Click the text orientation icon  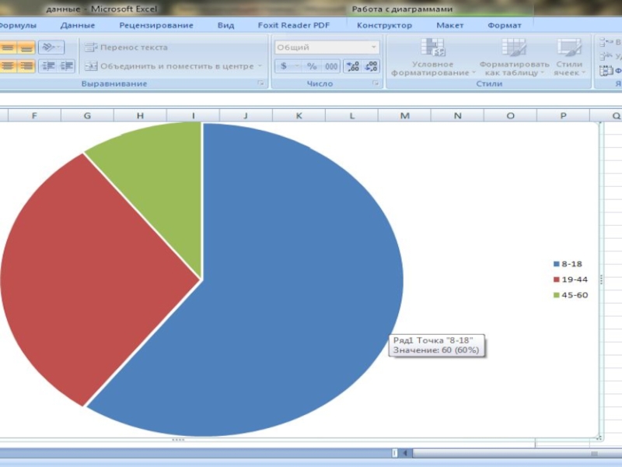[x=50, y=47]
